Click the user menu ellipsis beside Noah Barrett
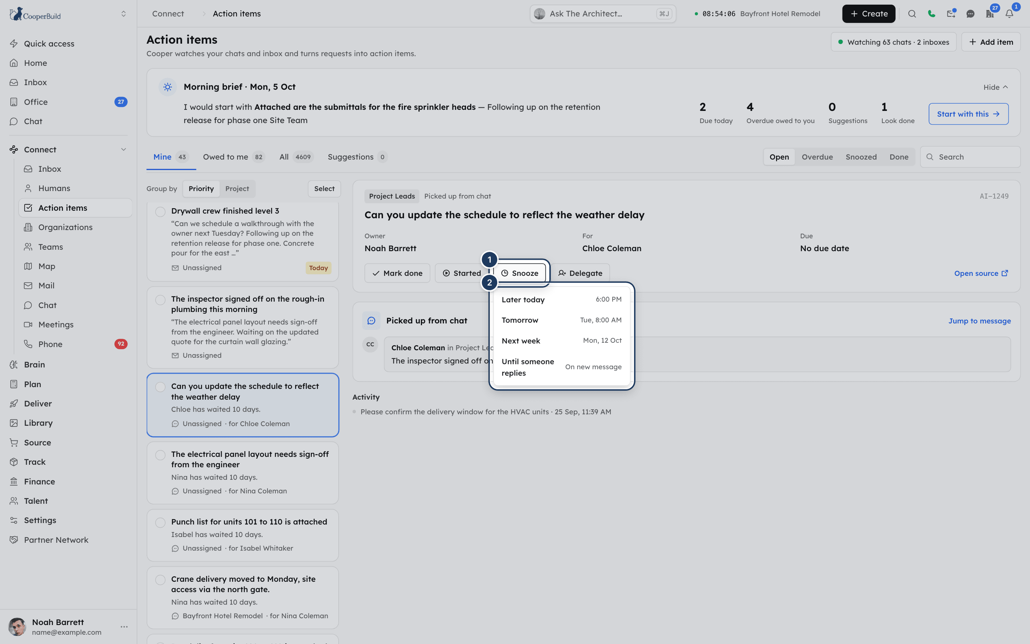1030x644 pixels. click(124, 626)
